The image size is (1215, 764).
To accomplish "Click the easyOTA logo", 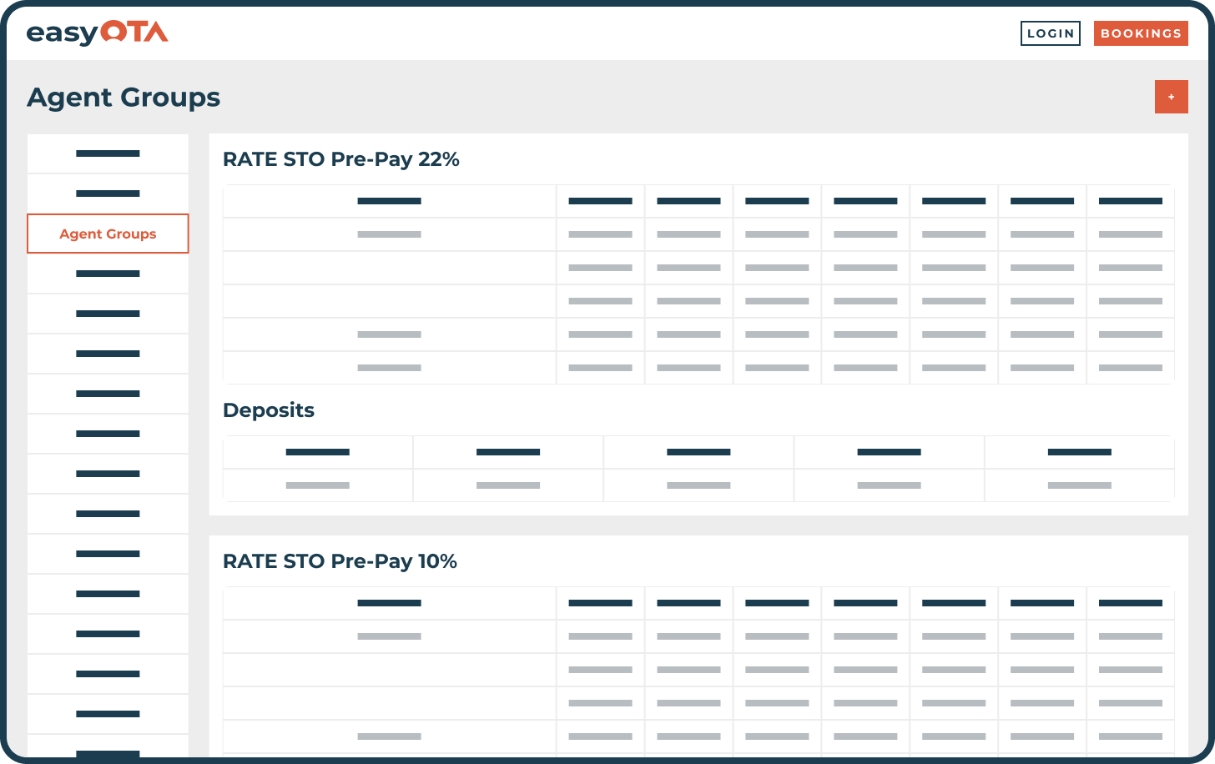I will (x=97, y=33).
